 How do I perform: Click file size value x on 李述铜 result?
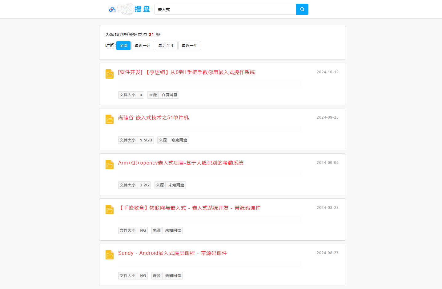point(141,95)
